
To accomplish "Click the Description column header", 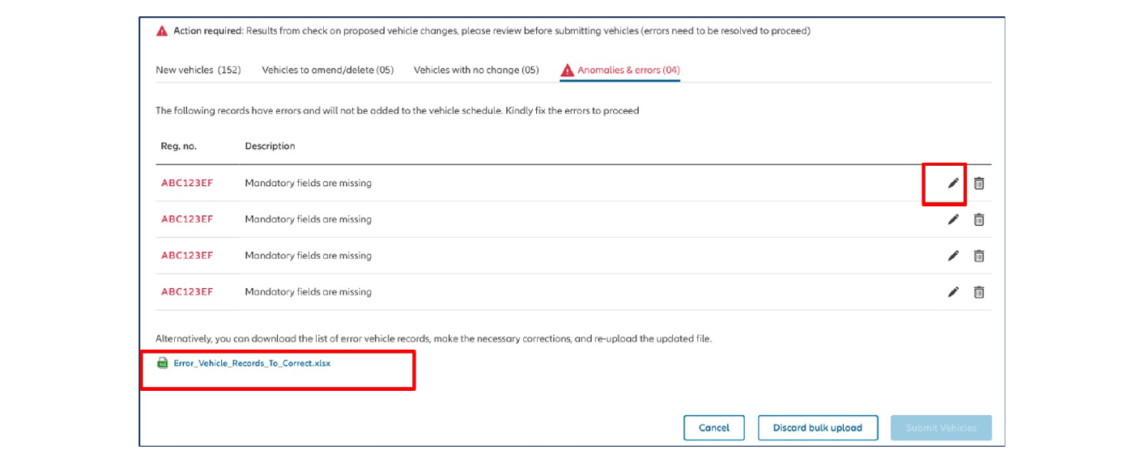I will pyautogui.click(x=270, y=146).
